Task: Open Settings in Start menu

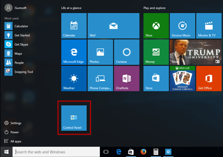Action: point(13,123)
